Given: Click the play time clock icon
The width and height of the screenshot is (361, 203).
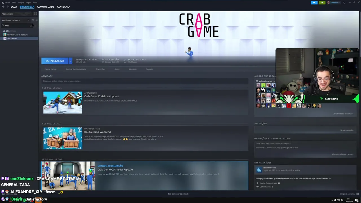Looking at the screenshot, I should pyautogui.click(x=125, y=61).
